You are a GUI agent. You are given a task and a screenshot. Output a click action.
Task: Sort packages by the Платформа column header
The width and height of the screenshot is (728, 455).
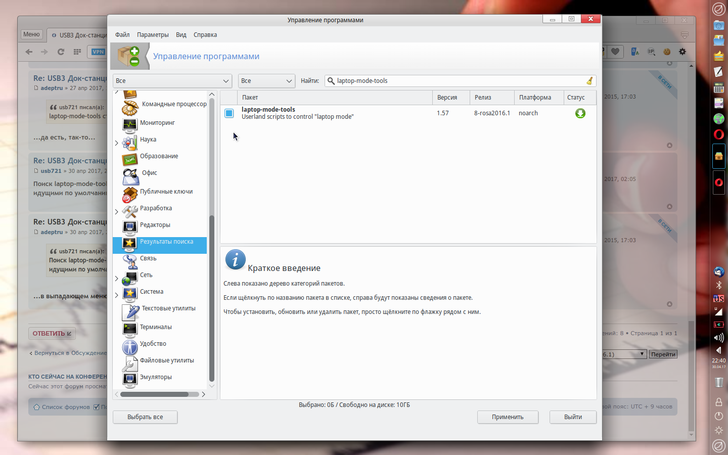[538, 98]
